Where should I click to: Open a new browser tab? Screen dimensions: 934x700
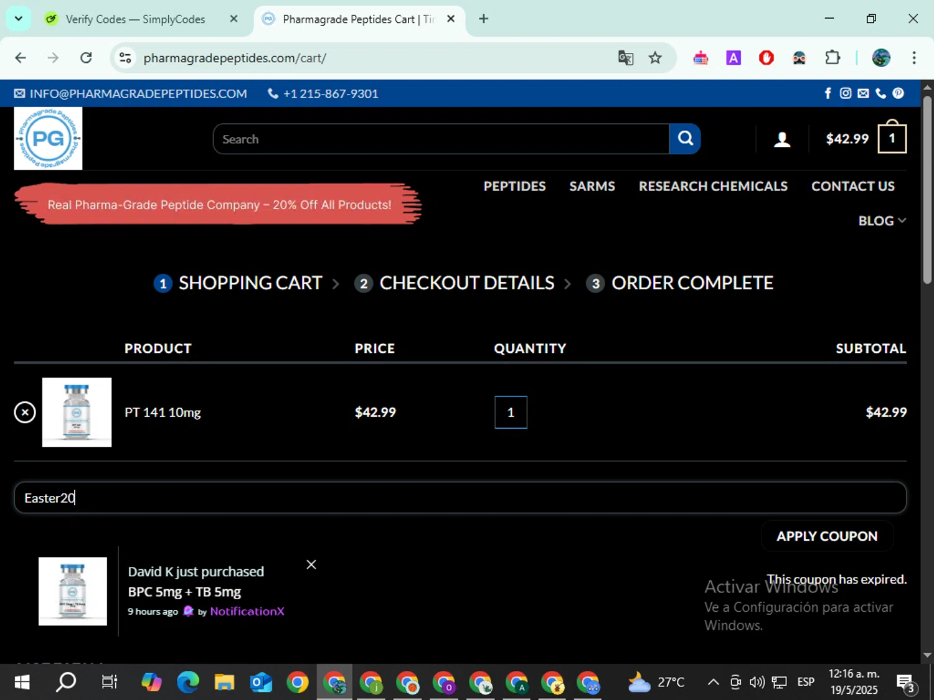483,19
